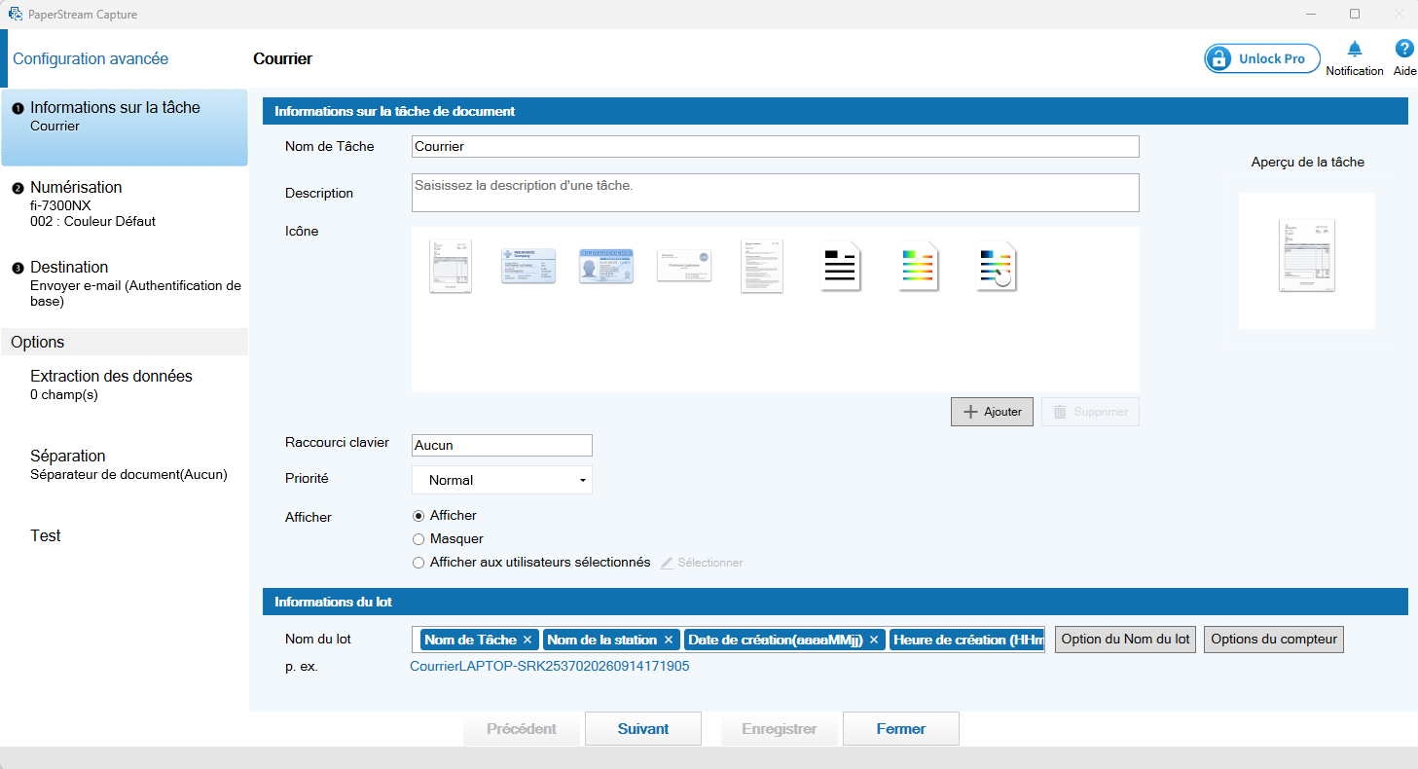Screen dimensions: 1418x769
Task: Open the Destination step
Action: [125, 283]
